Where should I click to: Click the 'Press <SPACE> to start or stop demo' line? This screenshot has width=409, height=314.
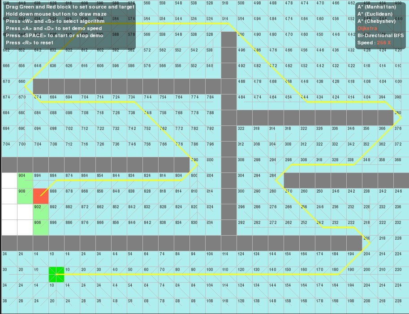click(55, 35)
